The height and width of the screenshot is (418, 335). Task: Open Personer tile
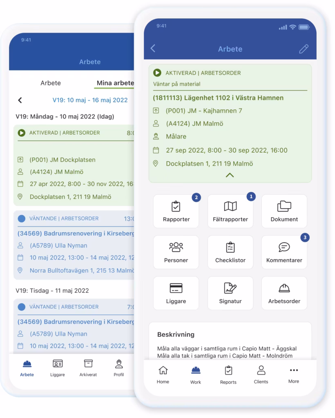[176, 252]
